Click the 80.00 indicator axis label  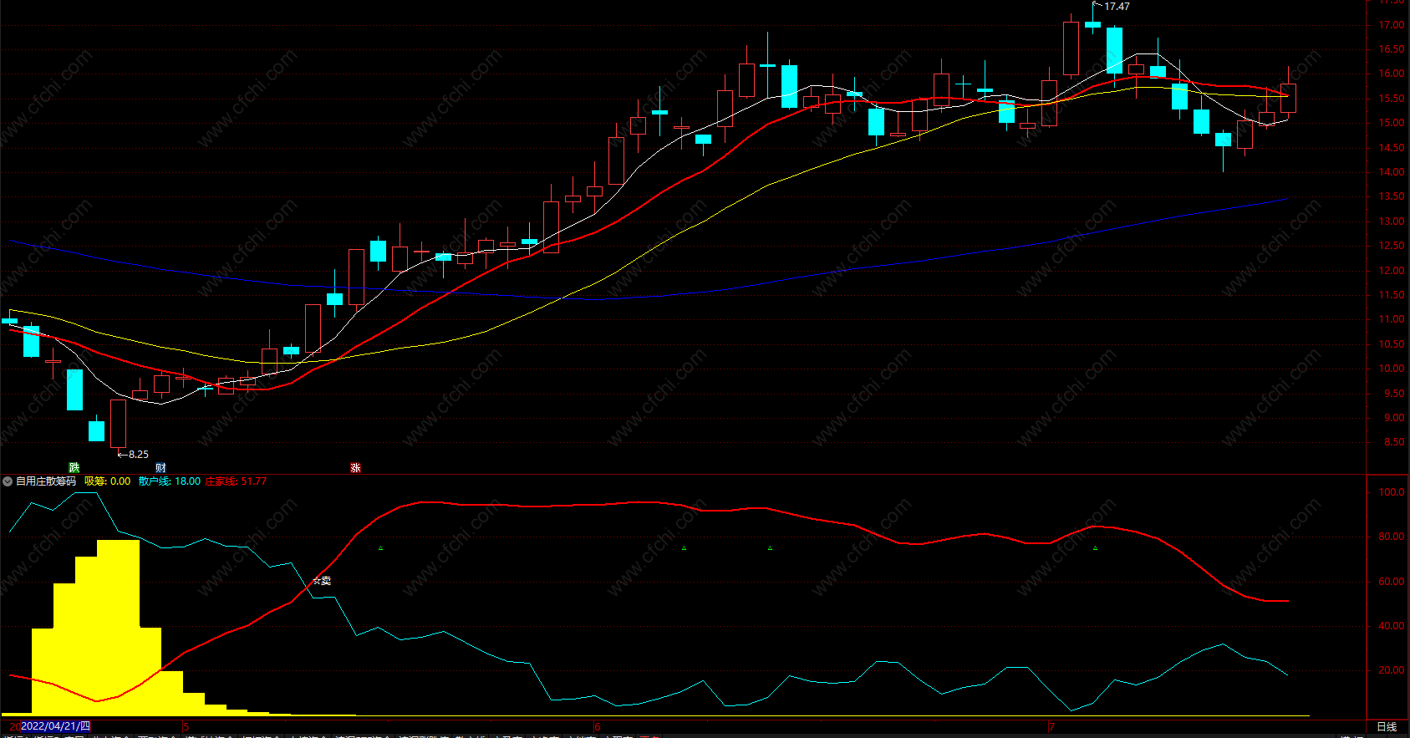pos(1392,537)
